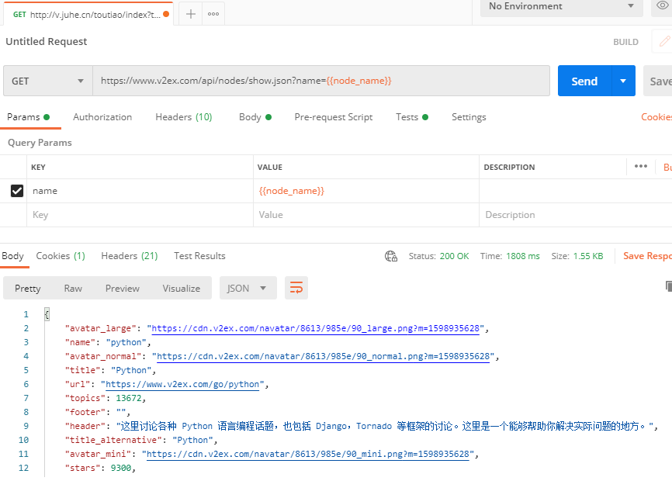
Task: Click the name key cell
Action: click(140, 191)
